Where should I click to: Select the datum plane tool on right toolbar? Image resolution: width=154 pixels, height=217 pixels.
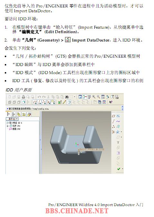[113, 116]
